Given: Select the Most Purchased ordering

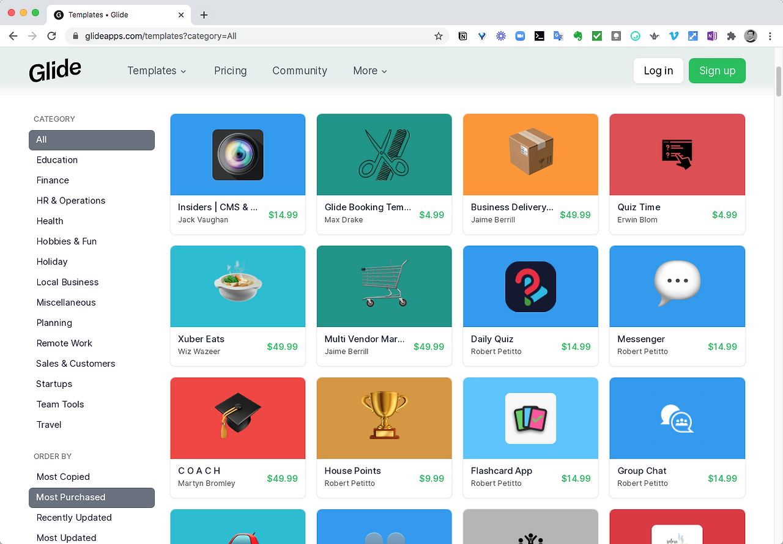Looking at the screenshot, I should click(92, 498).
